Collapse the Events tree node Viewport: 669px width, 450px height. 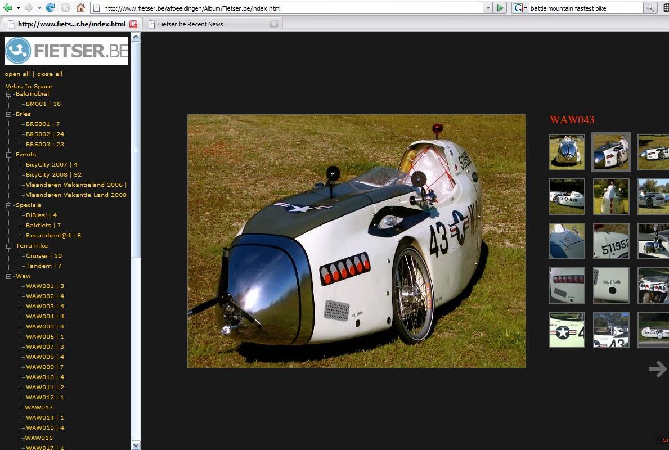pyautogui.click(x=8, y=155)
